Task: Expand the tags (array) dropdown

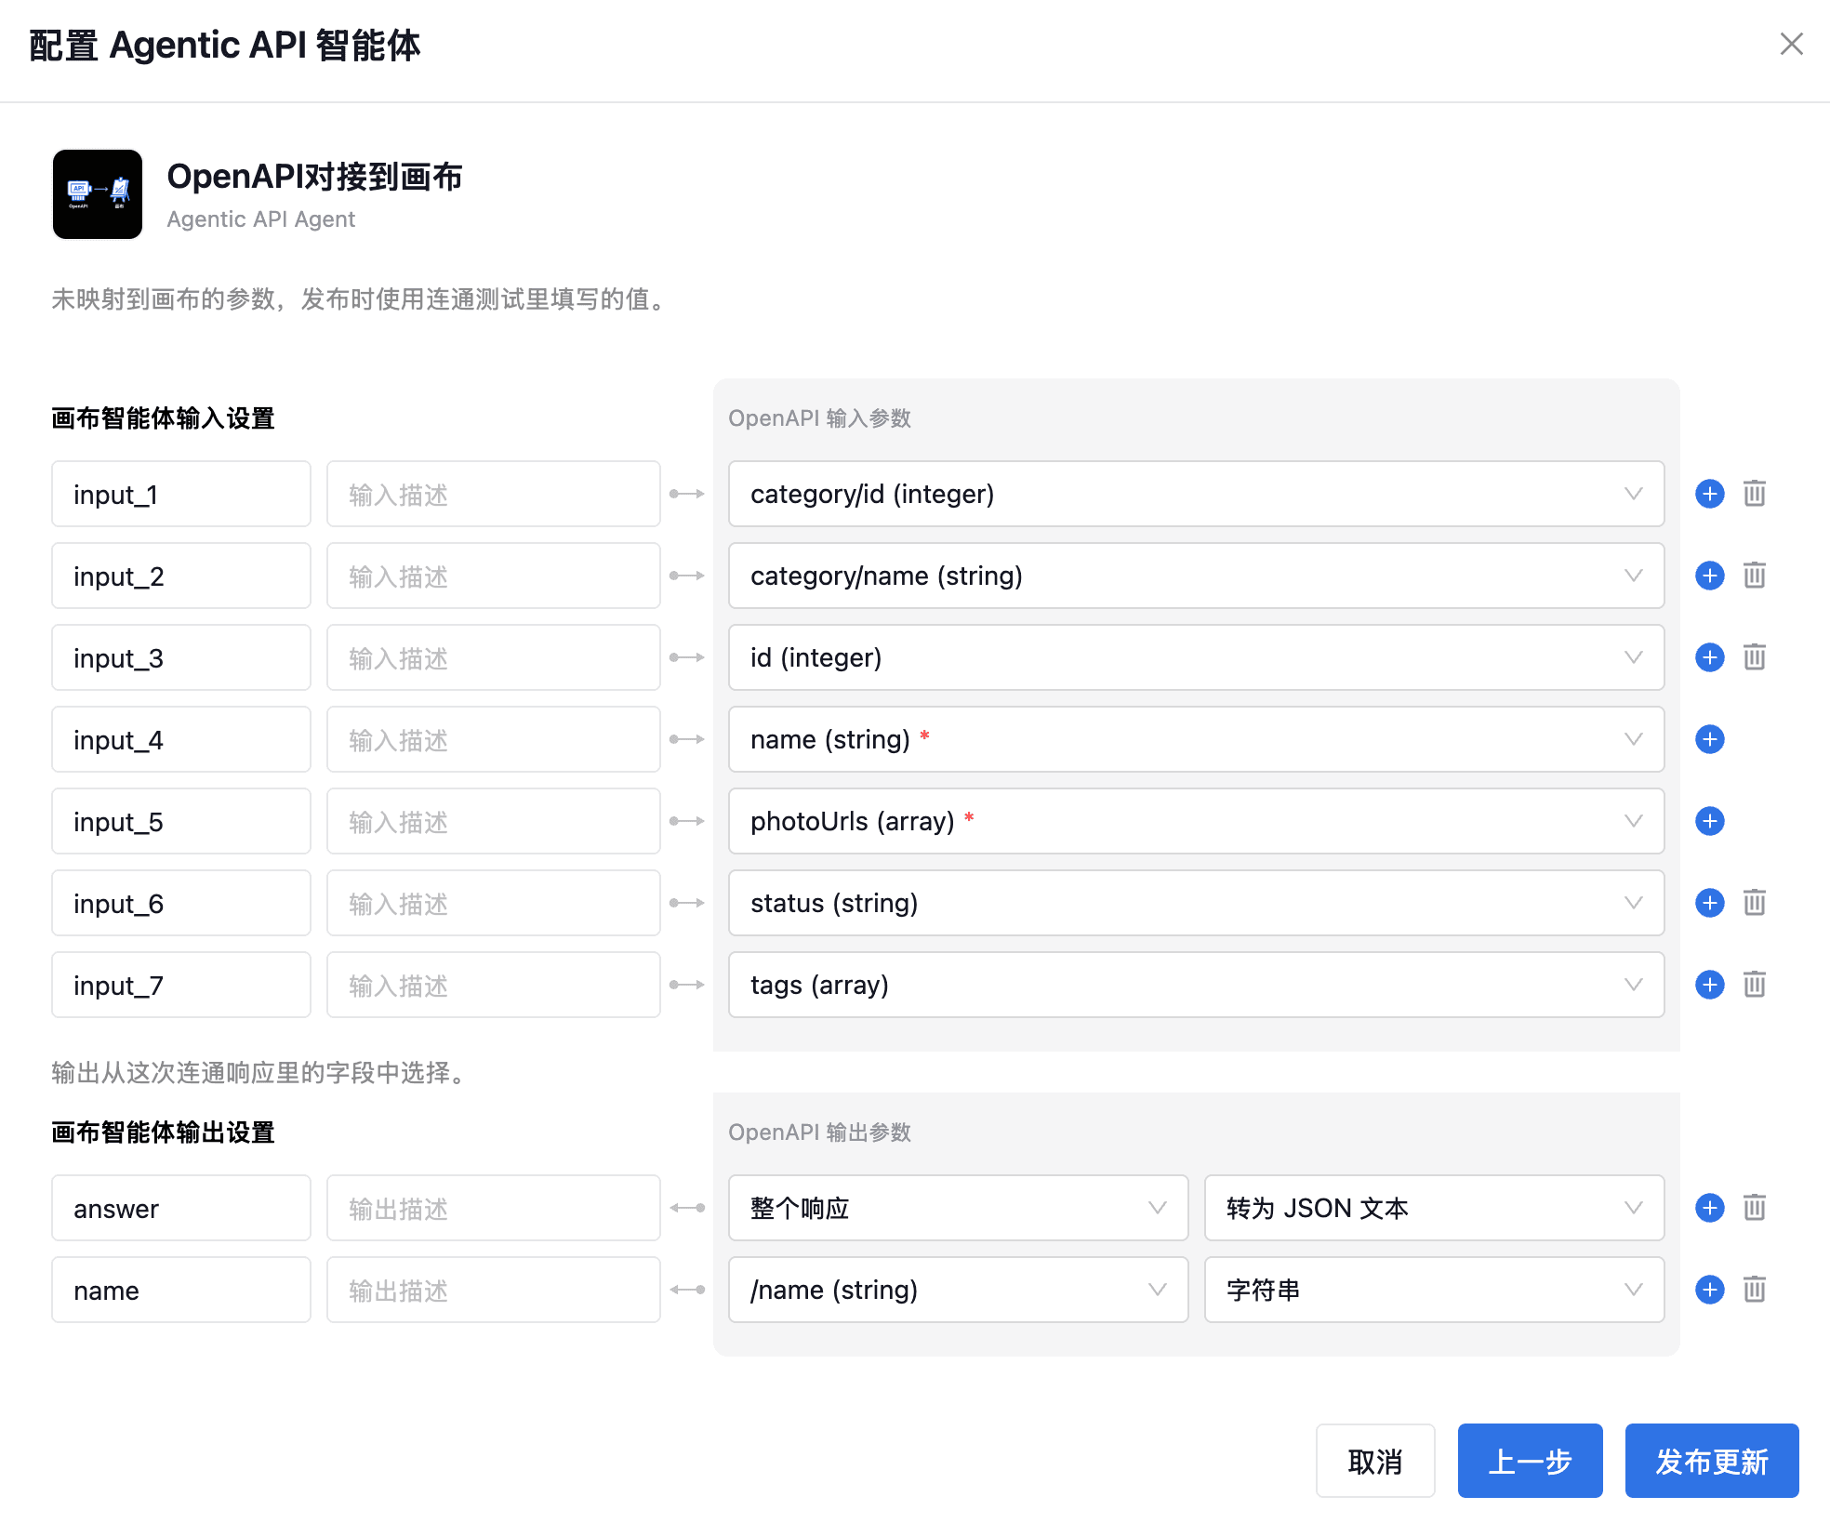Action: click(1196, 985)
